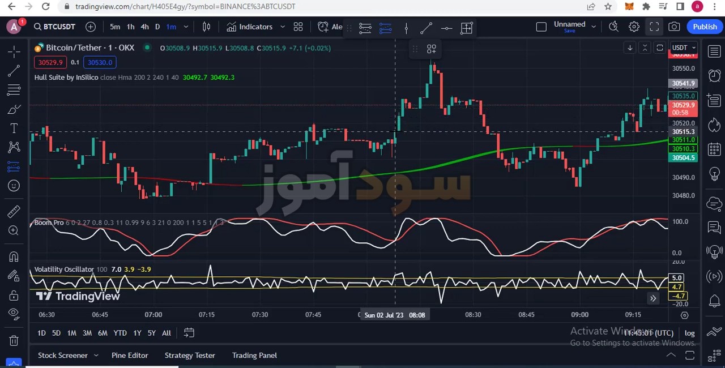Add a symbol to compare

(91, 27)
